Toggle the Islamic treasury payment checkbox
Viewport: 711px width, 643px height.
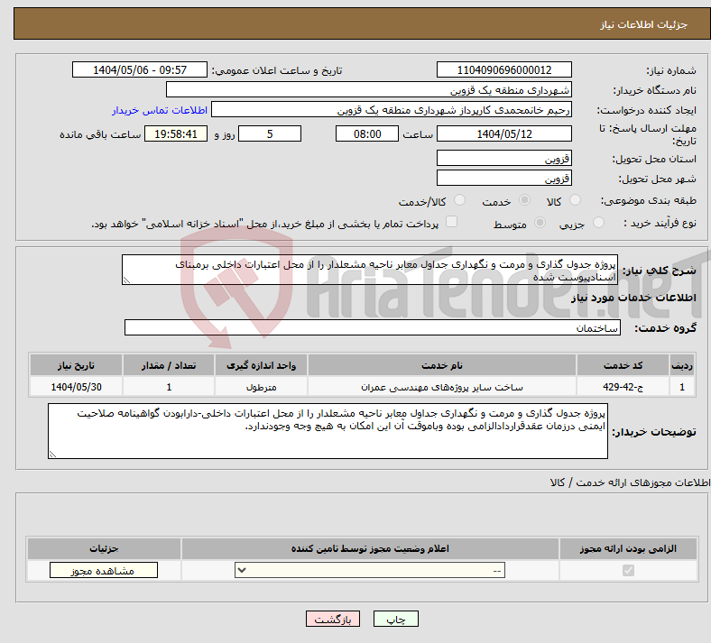[x=452, y=222]
